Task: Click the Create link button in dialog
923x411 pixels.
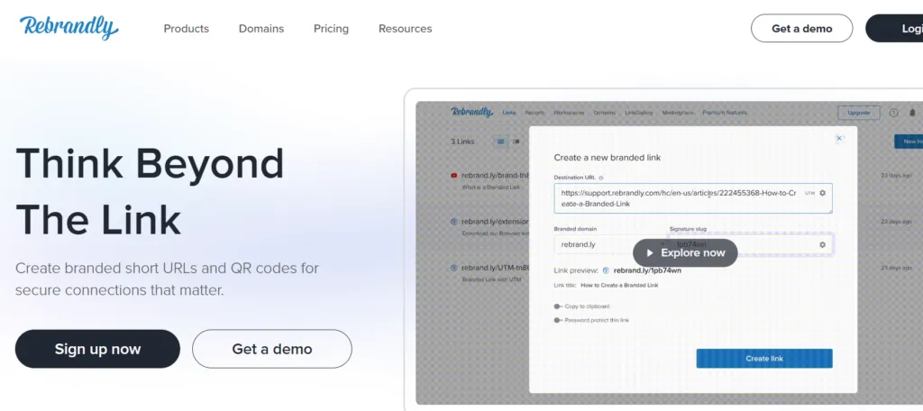Action: point(763,359)
